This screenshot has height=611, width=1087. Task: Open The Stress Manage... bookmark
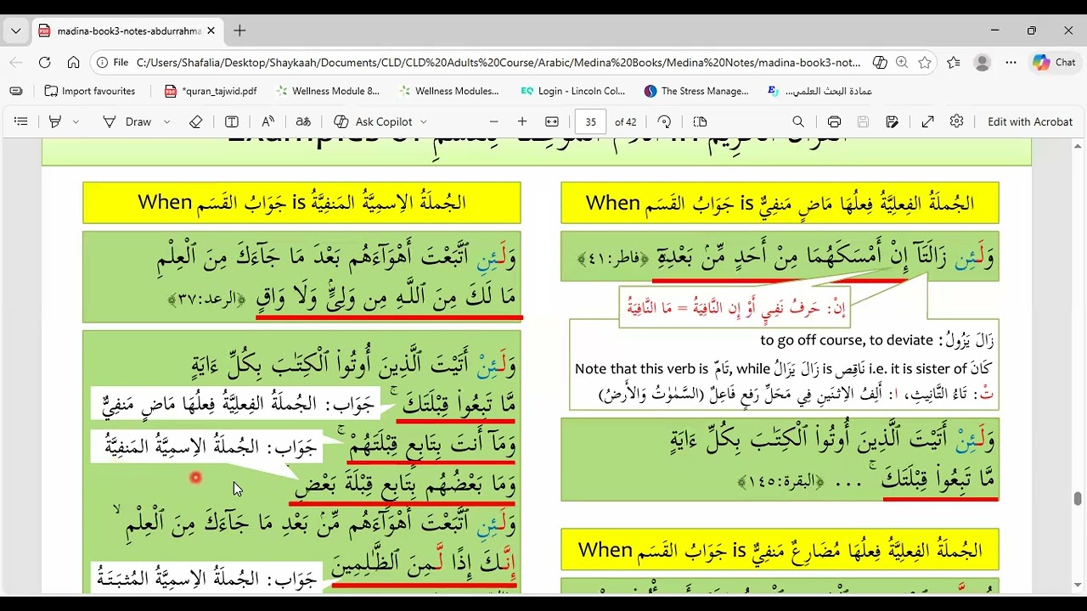(x=696, y=91)
